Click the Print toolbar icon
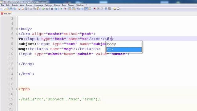The width and height of the screenshot is (197, 111). point(26,9)
